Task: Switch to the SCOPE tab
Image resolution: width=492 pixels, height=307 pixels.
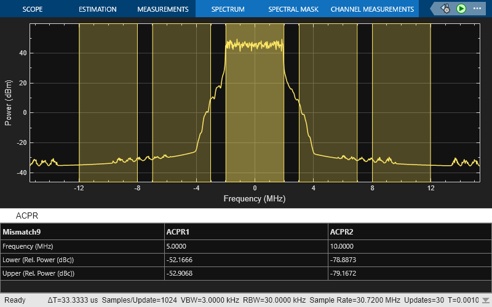Action: tap(32, 9)
